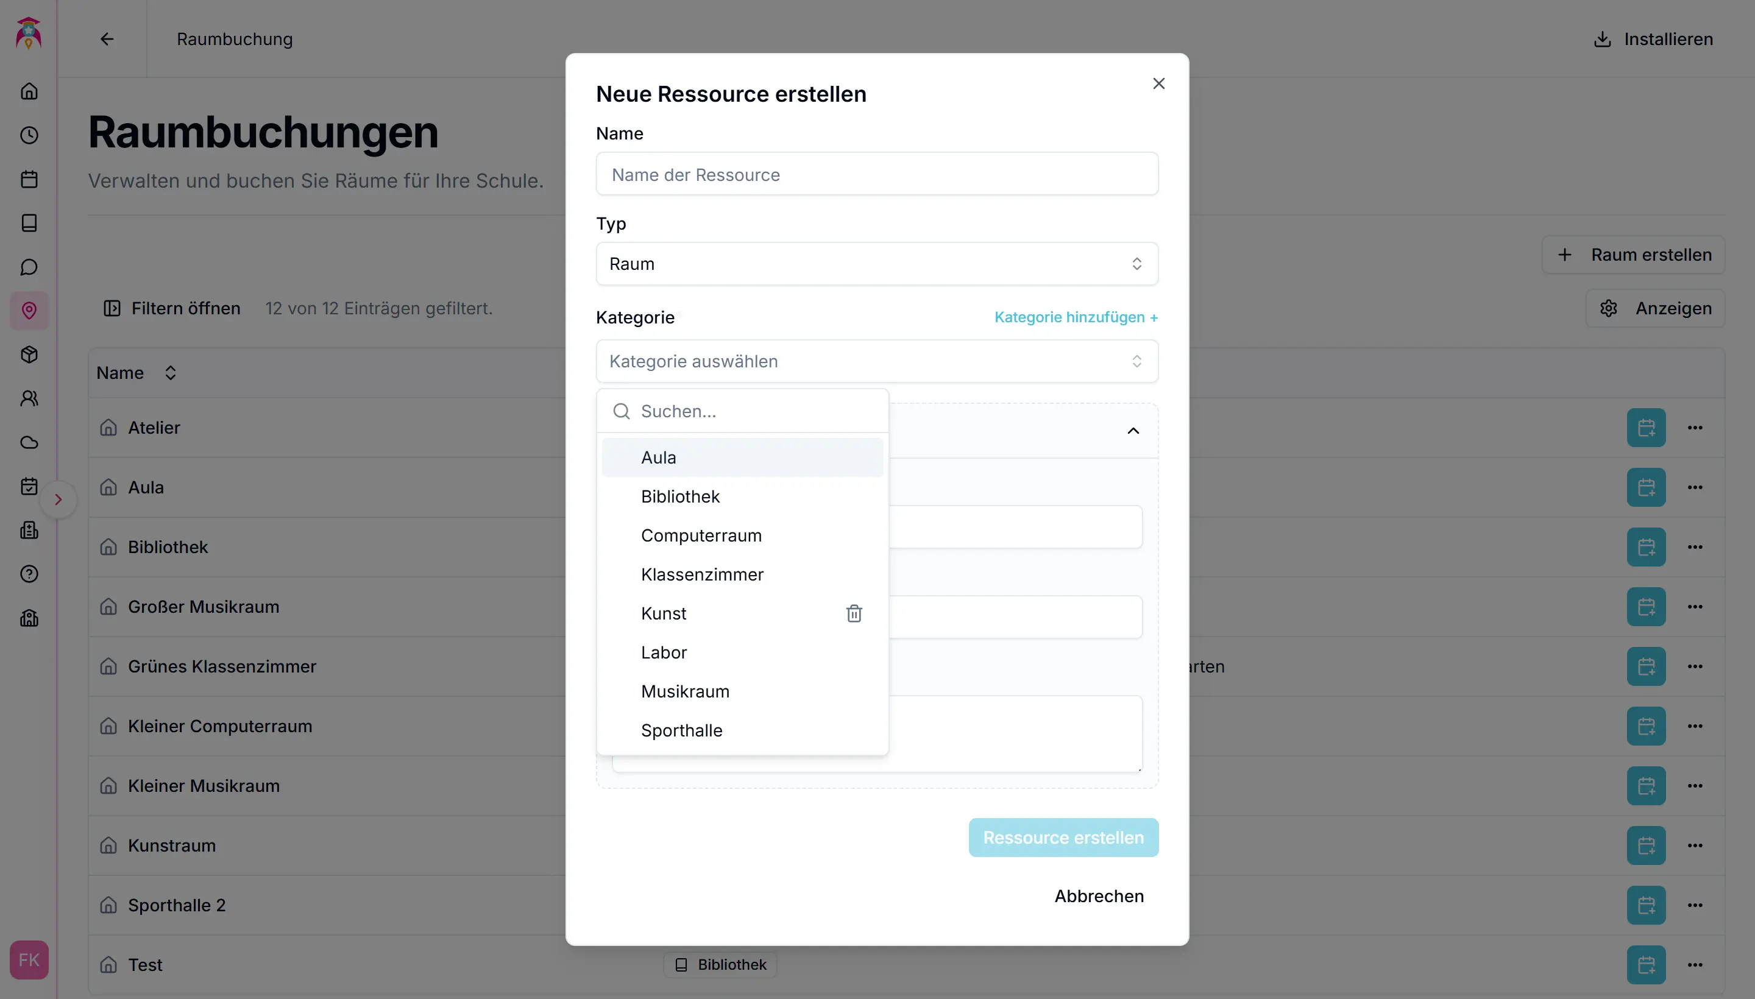Collapse the section with the chevron-up arrow
This screenshot has height=999, width=1755.
tap(1133, 431)
